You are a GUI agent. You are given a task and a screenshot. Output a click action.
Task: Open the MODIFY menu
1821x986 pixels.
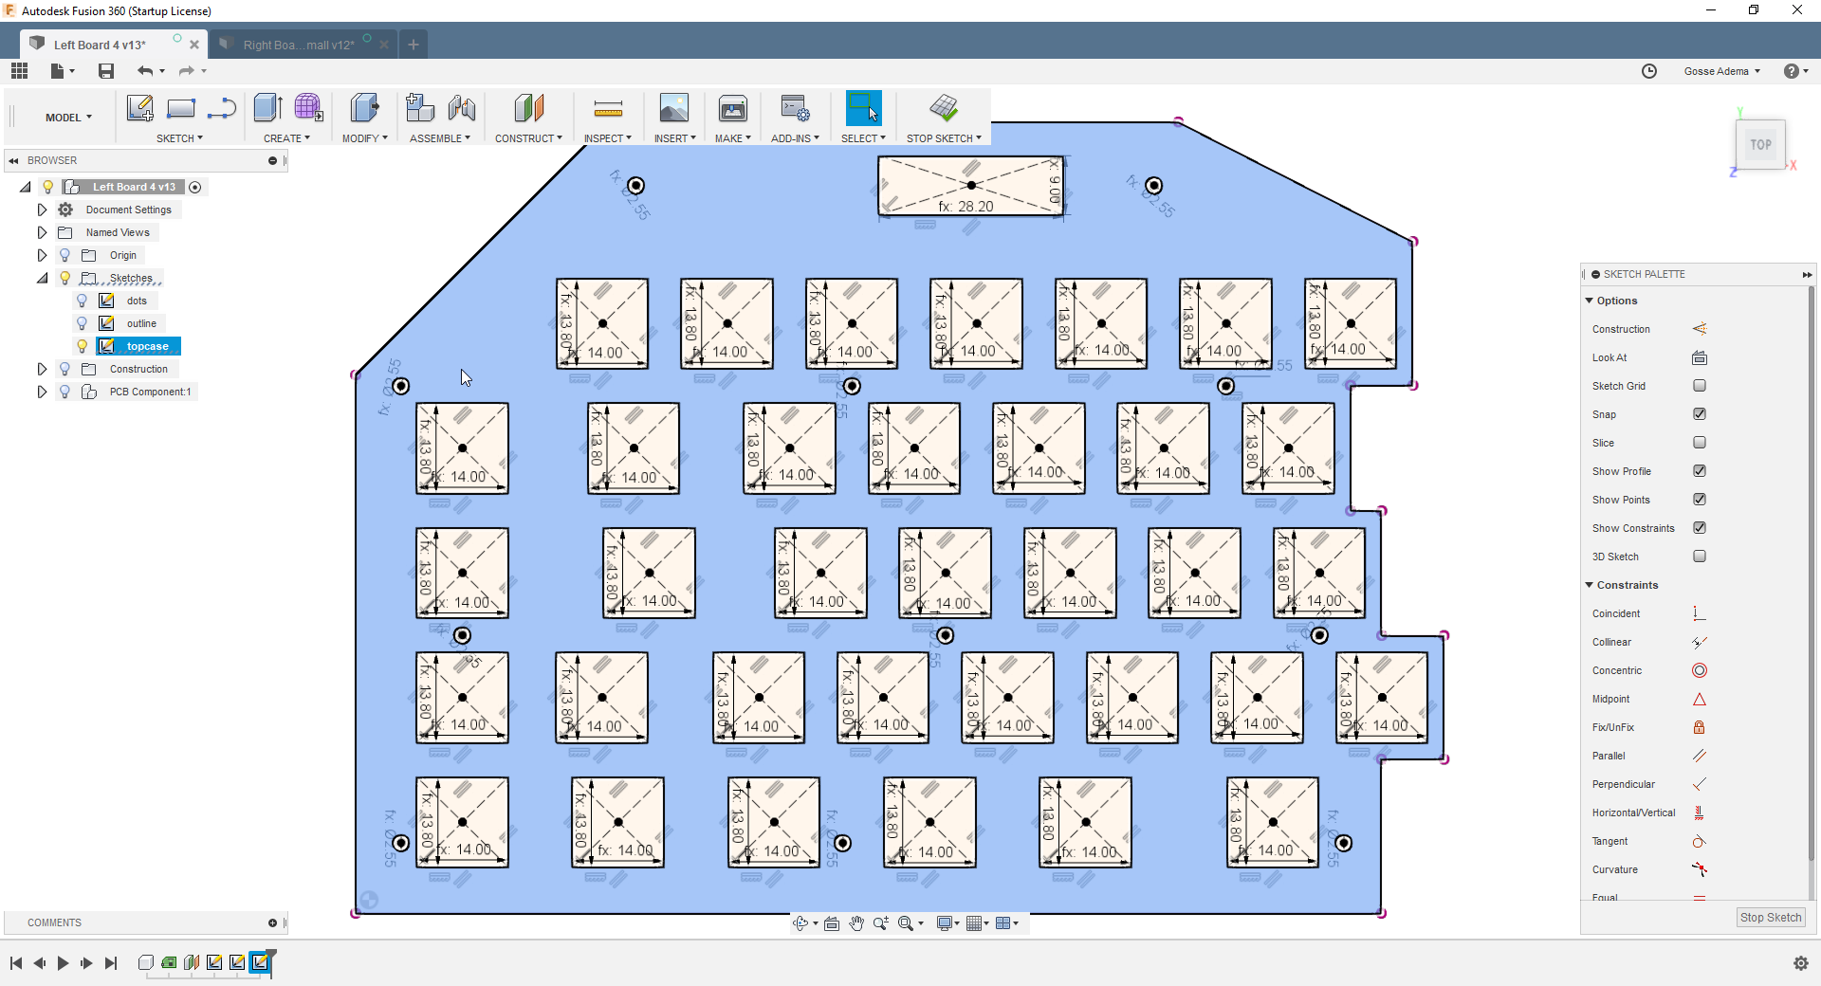coord(365,138)
